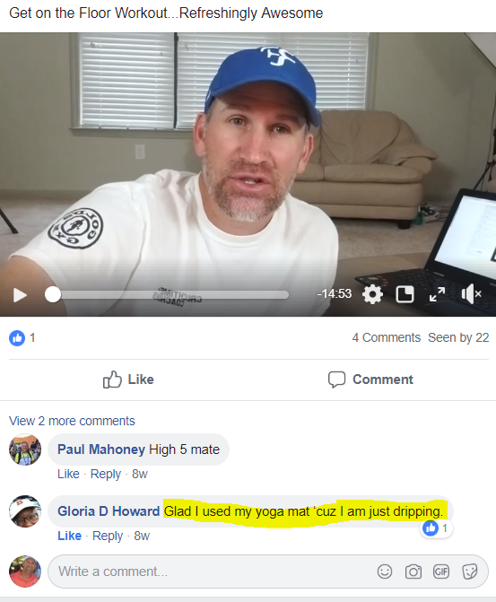Like Paul Mahoney's comment

[x=68, y=474]
